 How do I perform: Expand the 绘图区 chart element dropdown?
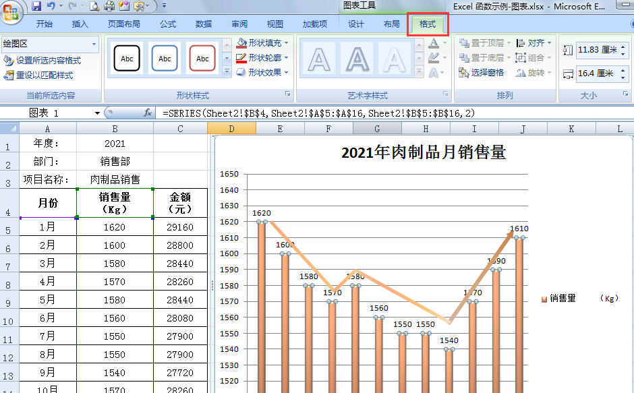pyautogui.click(x=94, y=44)
